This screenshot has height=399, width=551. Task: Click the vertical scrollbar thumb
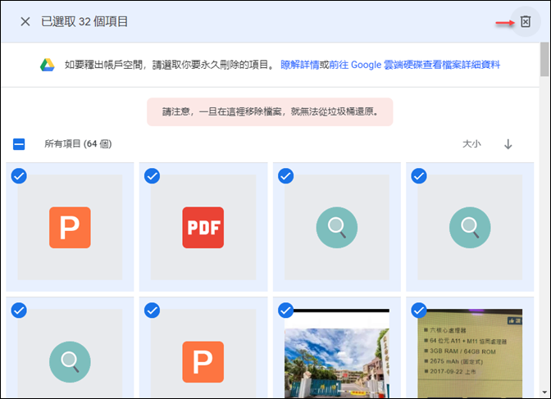544,59
